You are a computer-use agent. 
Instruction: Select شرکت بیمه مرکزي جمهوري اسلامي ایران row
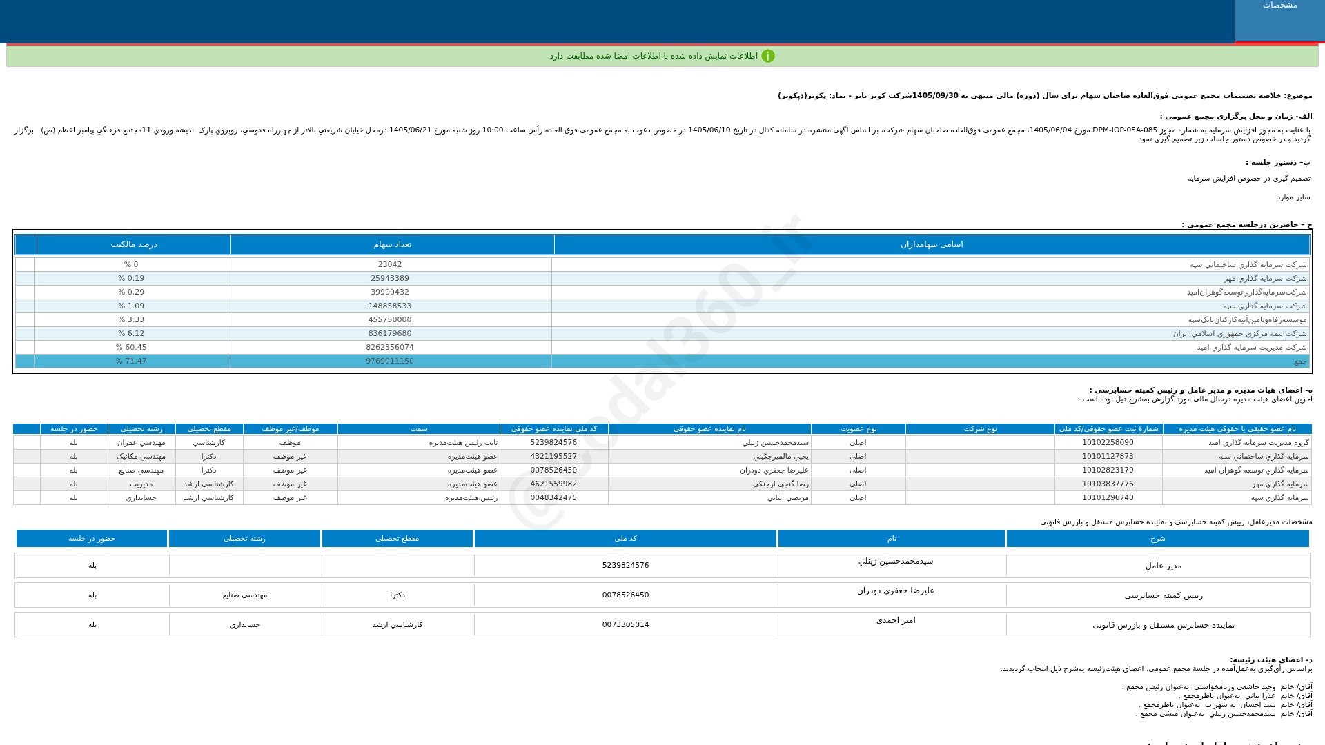pyautogui.click(x=662, y=333)
